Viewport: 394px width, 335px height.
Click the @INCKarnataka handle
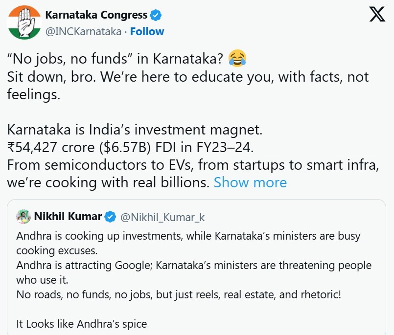[x=83, y=31]
